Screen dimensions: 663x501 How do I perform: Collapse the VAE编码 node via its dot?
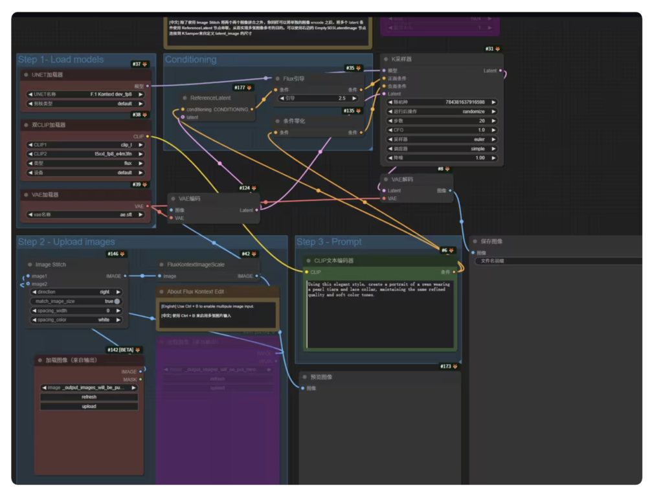tap(174, 199)
